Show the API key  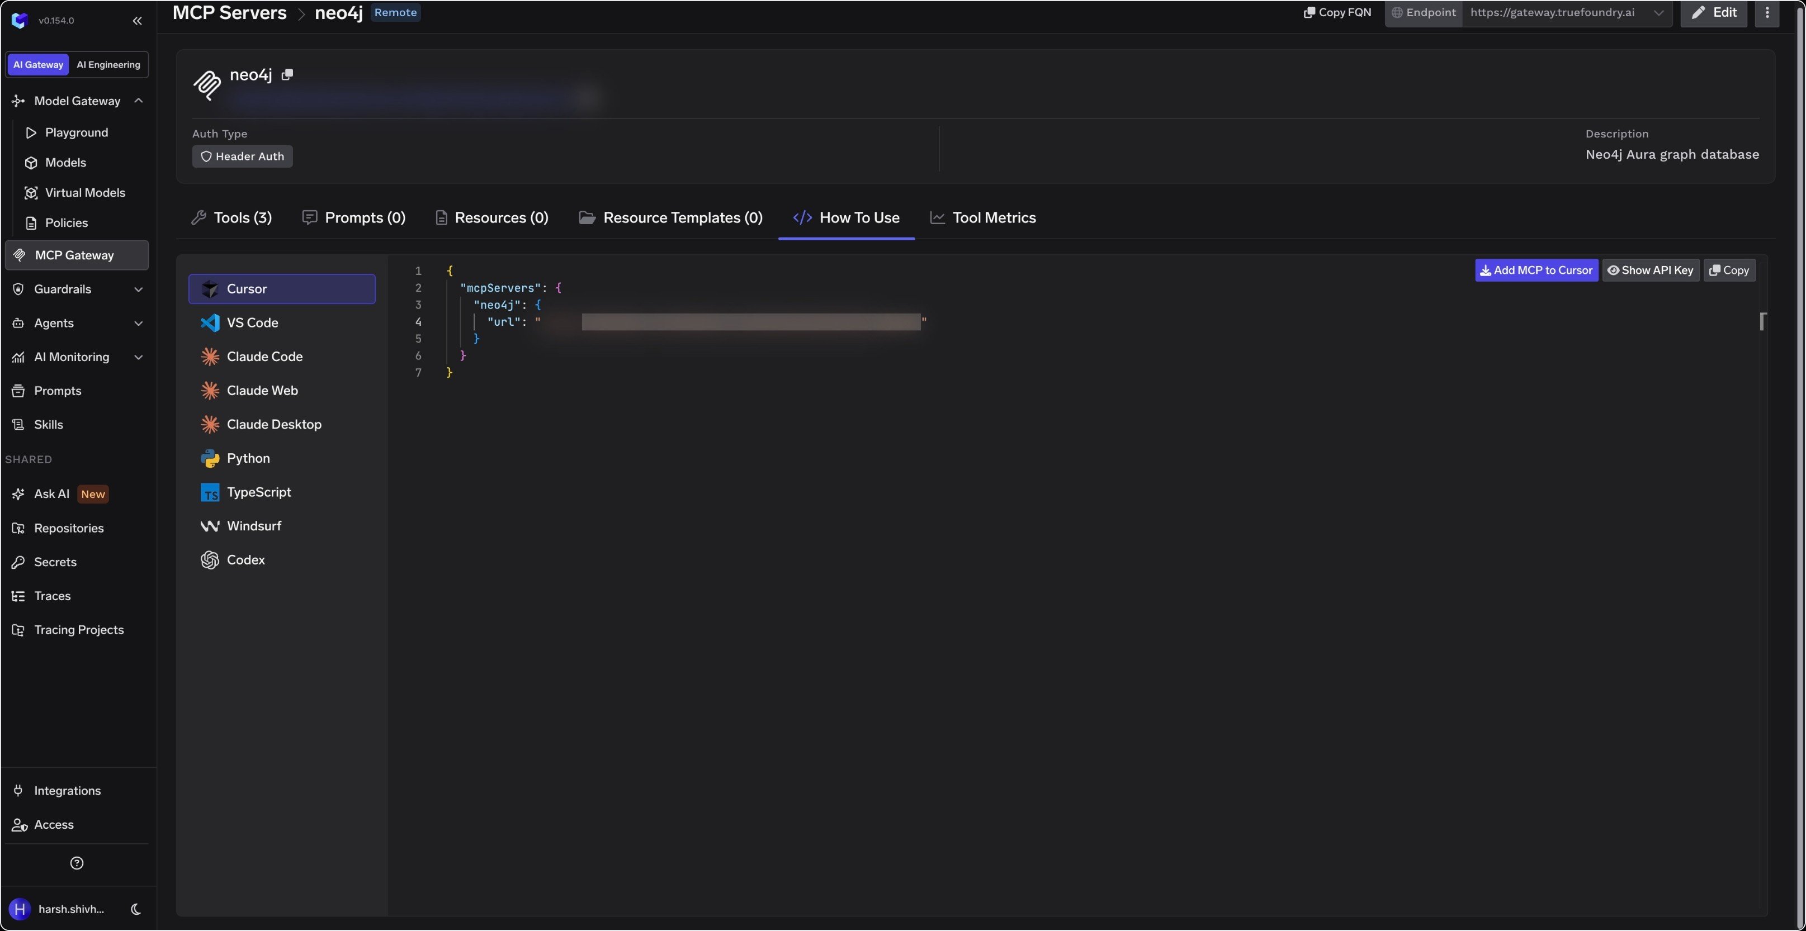click(1651, 270)
